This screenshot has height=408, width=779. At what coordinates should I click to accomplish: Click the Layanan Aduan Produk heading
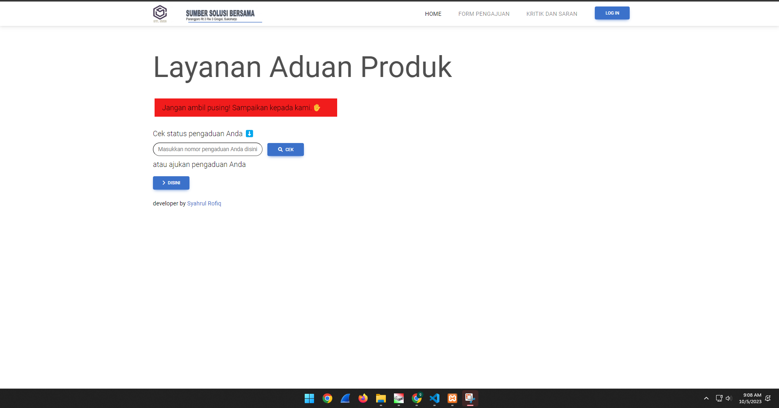coord(302,67)
